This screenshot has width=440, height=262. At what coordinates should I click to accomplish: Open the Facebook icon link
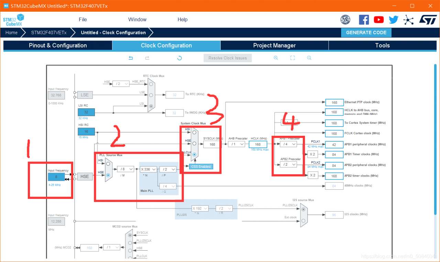[364, 20]
